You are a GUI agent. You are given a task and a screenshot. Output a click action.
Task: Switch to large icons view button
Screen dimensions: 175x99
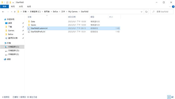click(173, 97)
